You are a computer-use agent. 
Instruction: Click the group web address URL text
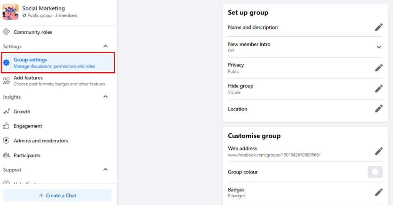[274, 155]
